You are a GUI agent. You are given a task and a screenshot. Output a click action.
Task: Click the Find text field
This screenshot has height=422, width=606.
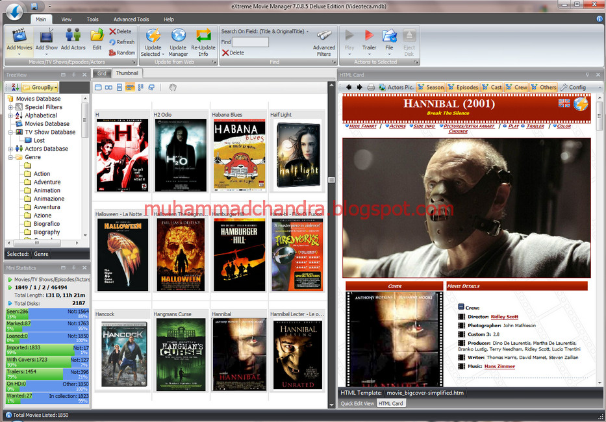(x=250, y=42)
